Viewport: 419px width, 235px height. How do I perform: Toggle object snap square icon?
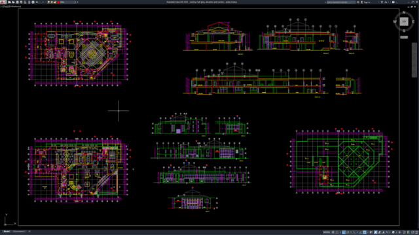point(365,232)
